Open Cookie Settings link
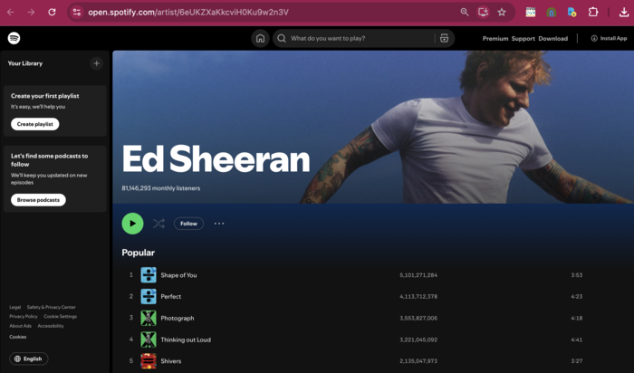 point(61,317)
